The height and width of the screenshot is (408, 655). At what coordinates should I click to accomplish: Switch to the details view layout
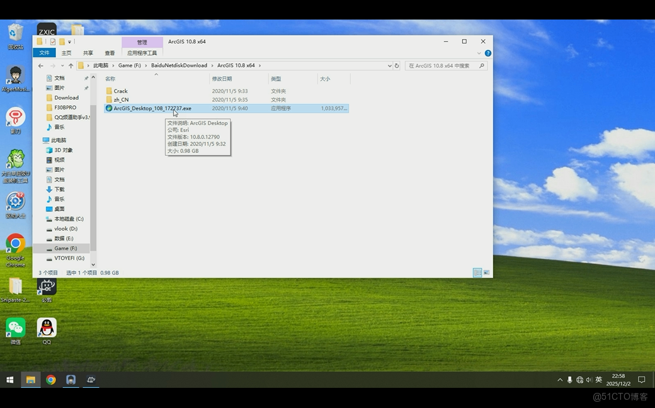pyautogui.click(x=477, y=273)
